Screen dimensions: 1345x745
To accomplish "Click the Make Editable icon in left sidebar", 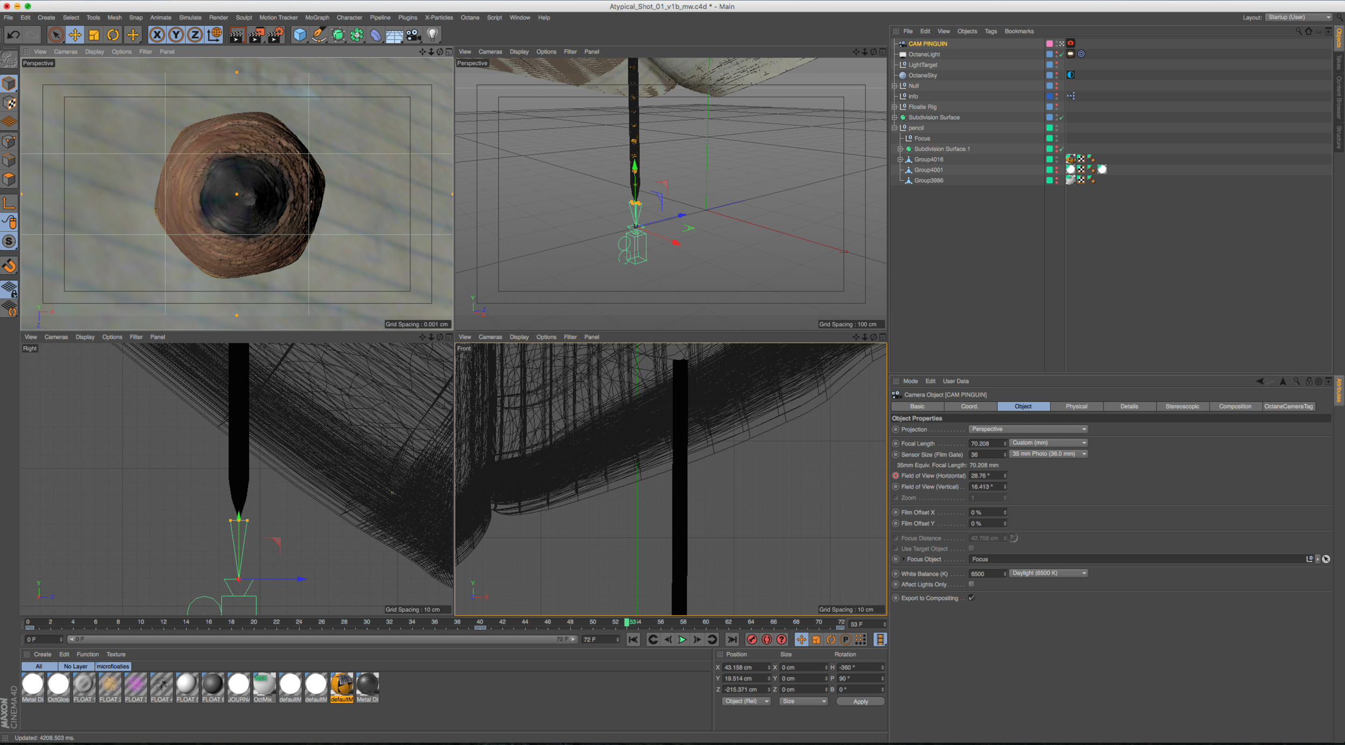I will tap(10, 59).
